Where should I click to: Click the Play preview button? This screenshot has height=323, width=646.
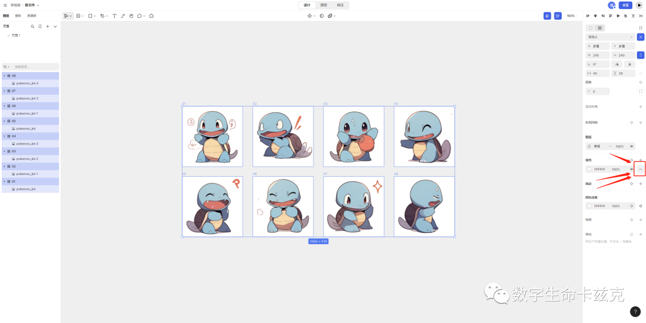[639, 5]
